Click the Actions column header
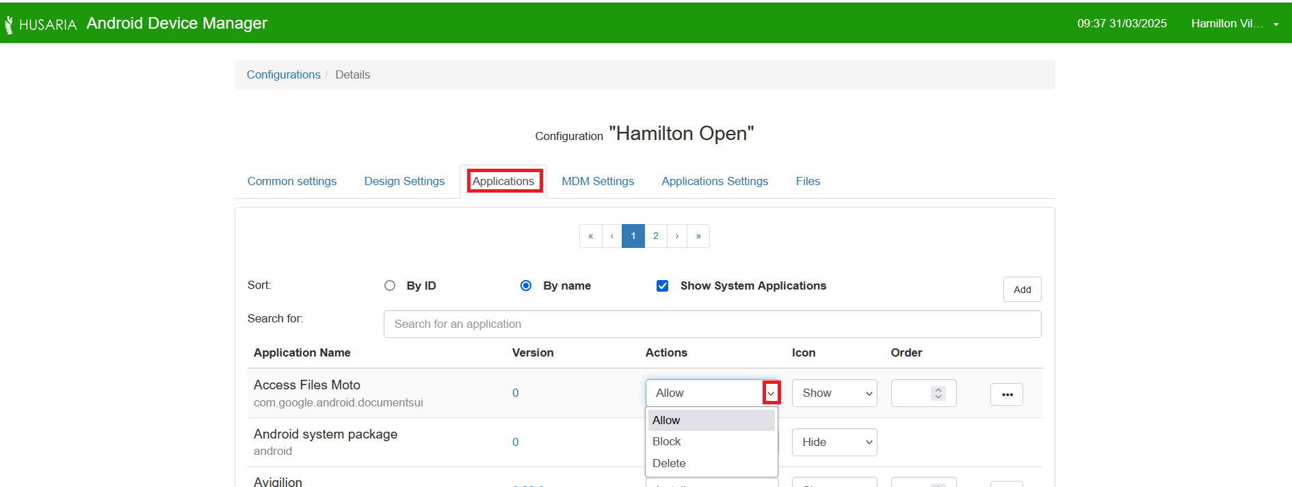Screen dimensions: 1292x487 click(x=666, y=352)
